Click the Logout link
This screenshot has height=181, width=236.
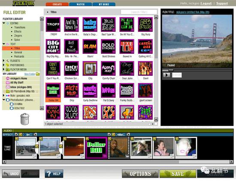tap(206, 3)
